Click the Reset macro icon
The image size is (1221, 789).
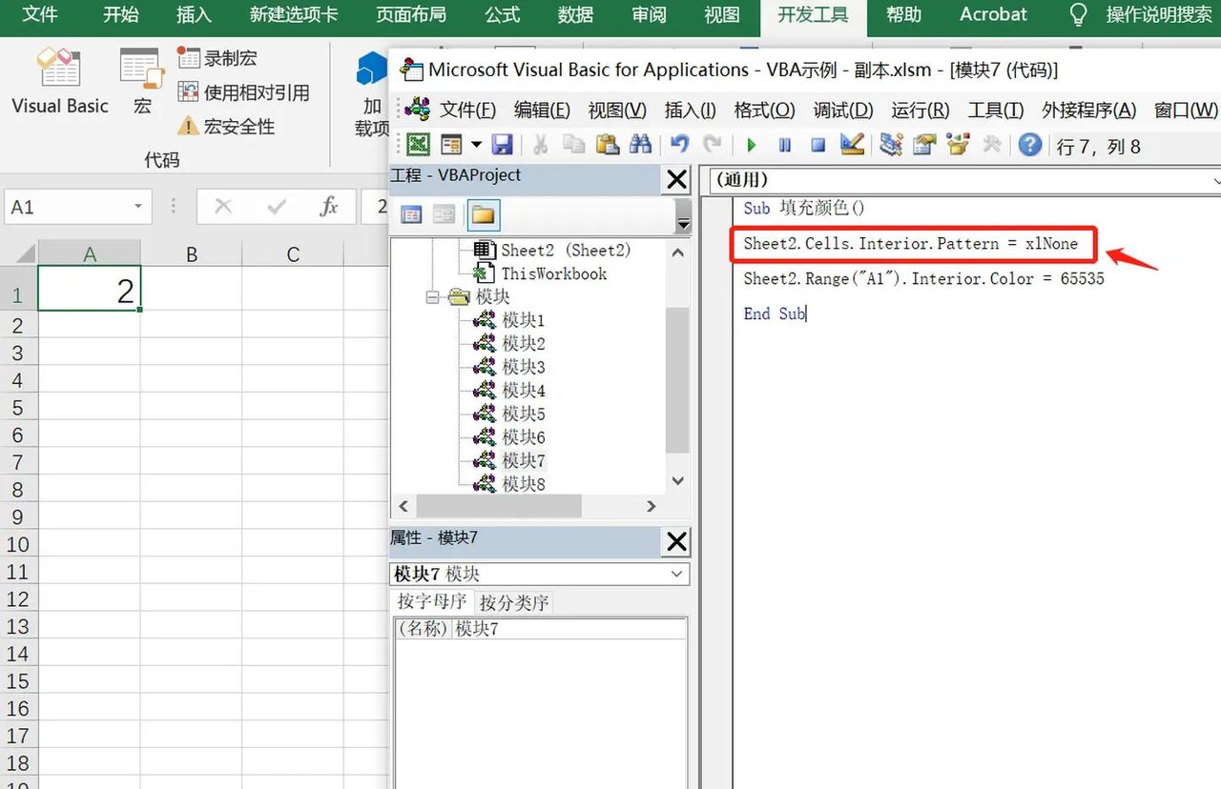[x=818, y=144]
